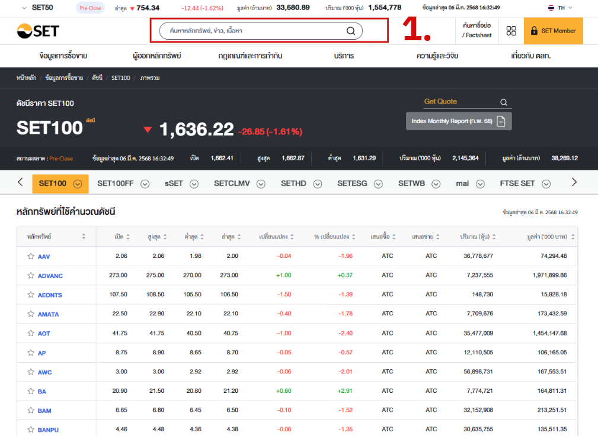Open the เกี่ยวกับ ตลท. menu
598x436 pixels.
[531, 56]
